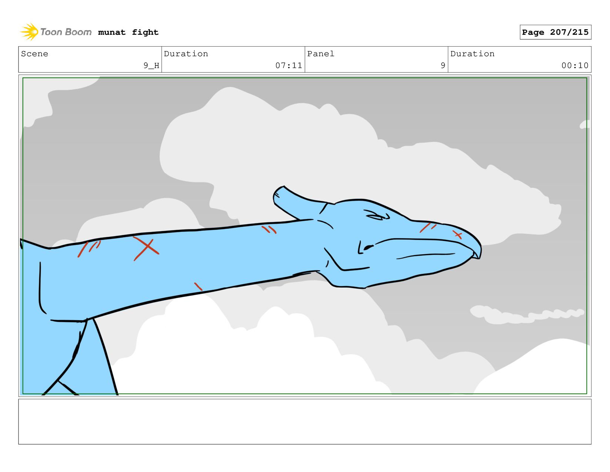
Task: Click the 'Page 207/215' indicator box
Action: coord(555,32)
